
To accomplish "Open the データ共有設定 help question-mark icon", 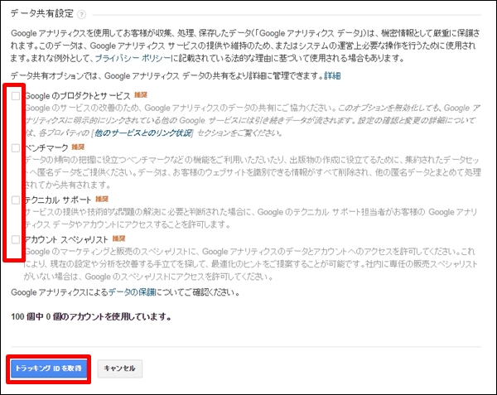I will pyautogui.click(x=81, y=14).
